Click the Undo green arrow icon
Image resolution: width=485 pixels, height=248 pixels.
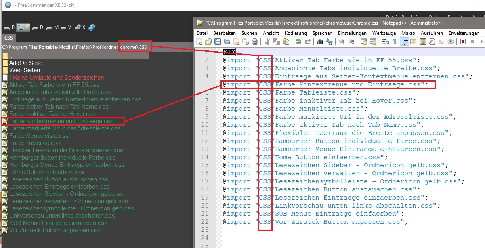point(298,42)
